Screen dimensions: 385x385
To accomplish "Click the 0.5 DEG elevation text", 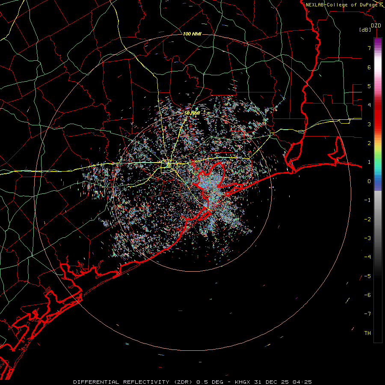I will (x=210, y=382).
